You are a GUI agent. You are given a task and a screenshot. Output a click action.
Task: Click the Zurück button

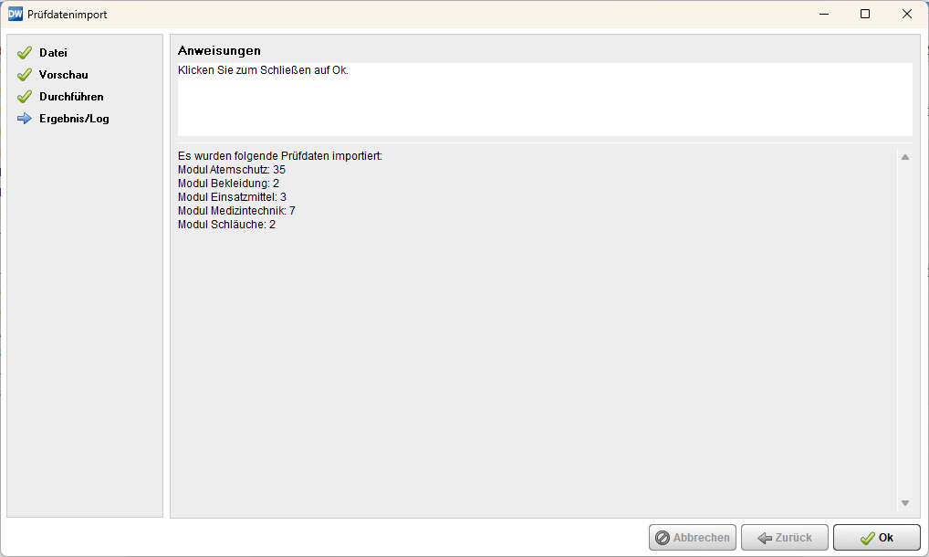784,538
